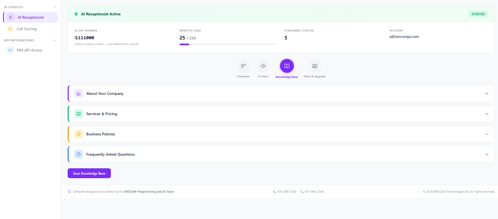Expand About Your Company chevron
498x219 pixels.
coord(487,93)
